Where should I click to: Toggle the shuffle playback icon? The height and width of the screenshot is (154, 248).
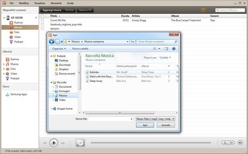231,143
